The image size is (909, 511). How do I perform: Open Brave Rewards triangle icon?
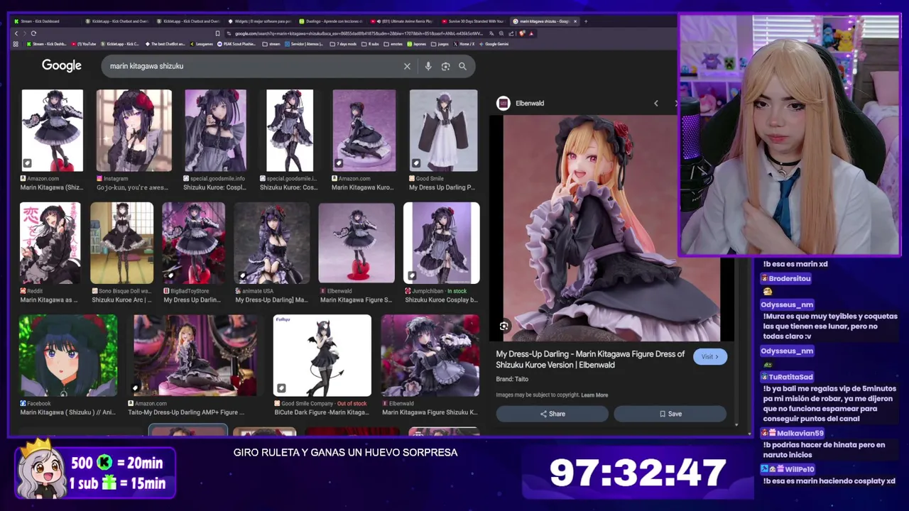(531, 33)
